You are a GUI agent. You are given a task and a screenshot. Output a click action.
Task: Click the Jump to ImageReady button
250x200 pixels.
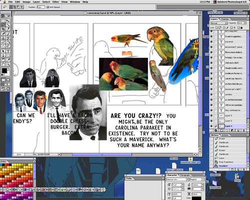click(x=5, y=89)
